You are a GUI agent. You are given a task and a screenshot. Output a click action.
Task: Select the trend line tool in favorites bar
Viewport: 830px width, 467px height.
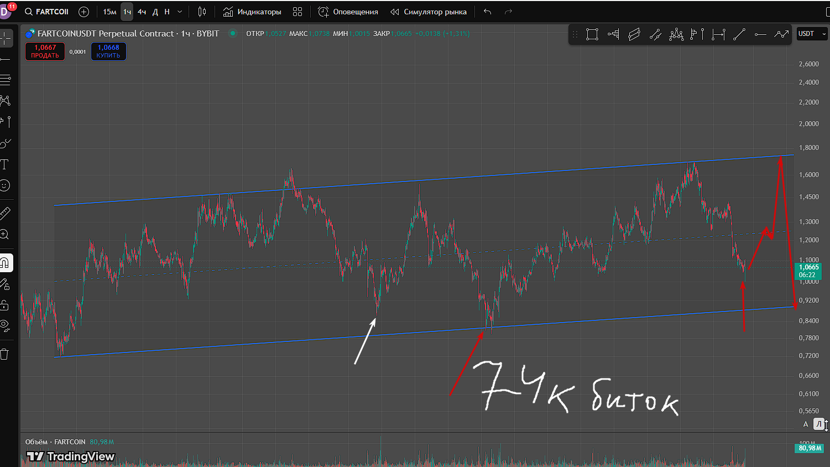pos(739,34)
